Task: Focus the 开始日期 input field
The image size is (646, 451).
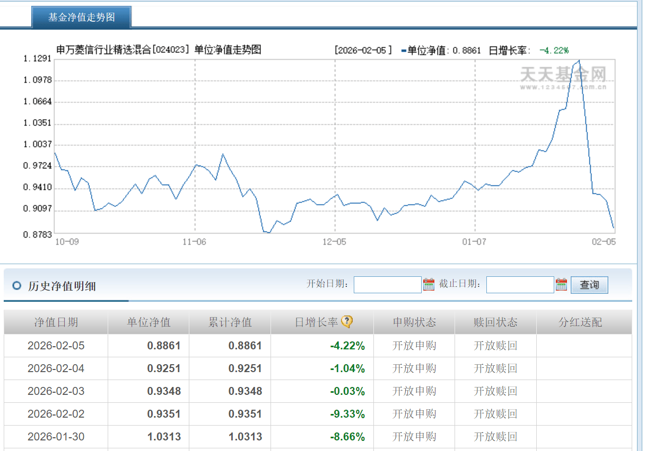Action: click(x=387, y=285)
